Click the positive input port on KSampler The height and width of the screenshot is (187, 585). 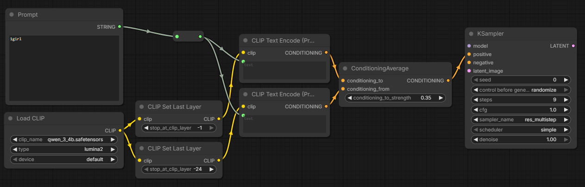tap(469, 54)
